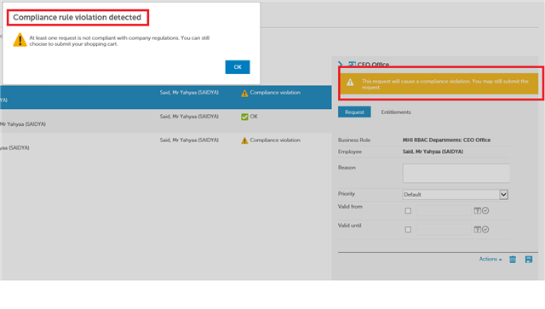Switch to the Request tab
The width and height of the screenshot is (545, 309).
354,112
